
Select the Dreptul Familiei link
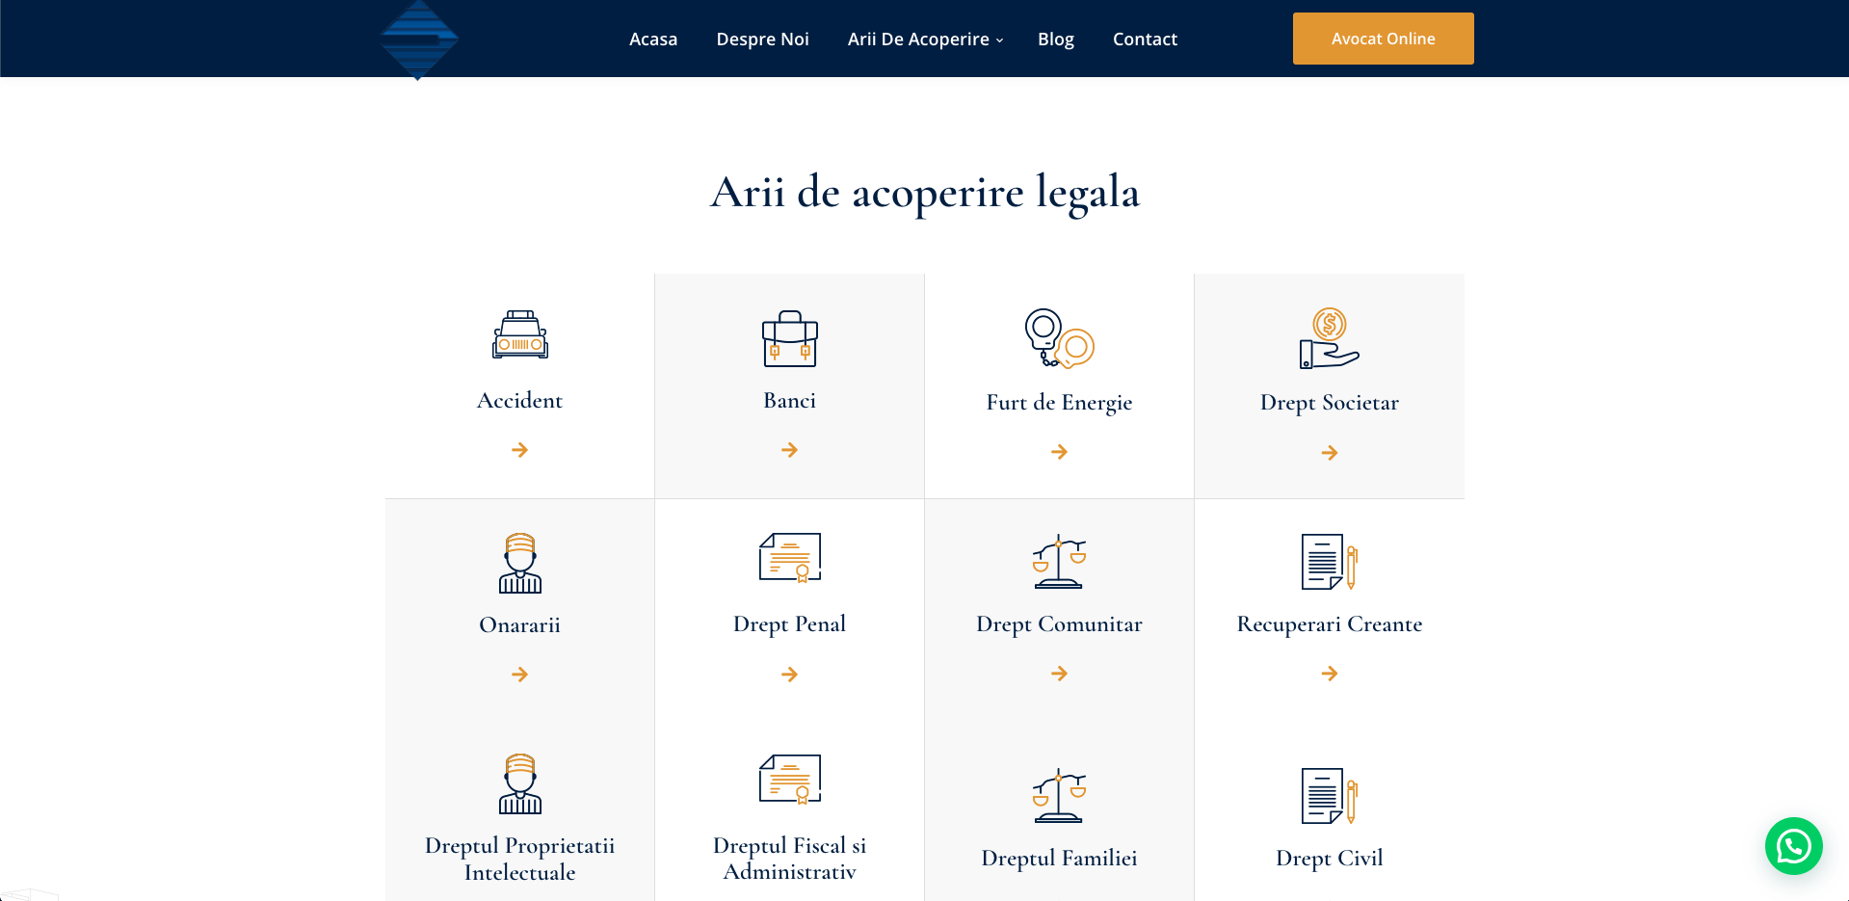click(x=1060, y=859)
